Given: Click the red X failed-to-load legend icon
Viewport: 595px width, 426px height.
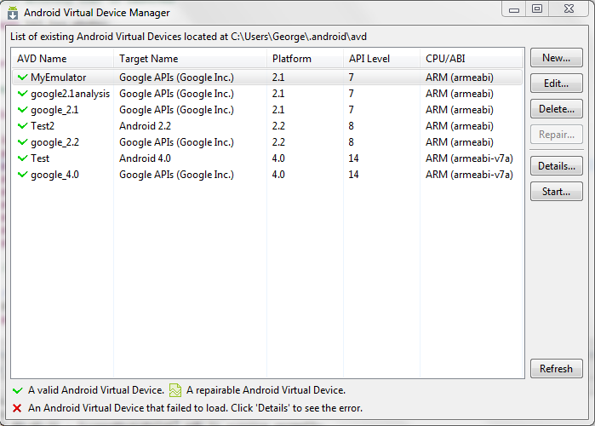Looking at the screenshot, I should click(17, 408).
